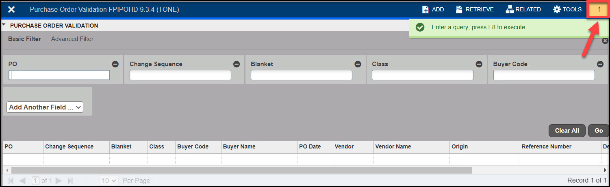
Task: Close the filter panel with x icon
Action: point(605,41)
